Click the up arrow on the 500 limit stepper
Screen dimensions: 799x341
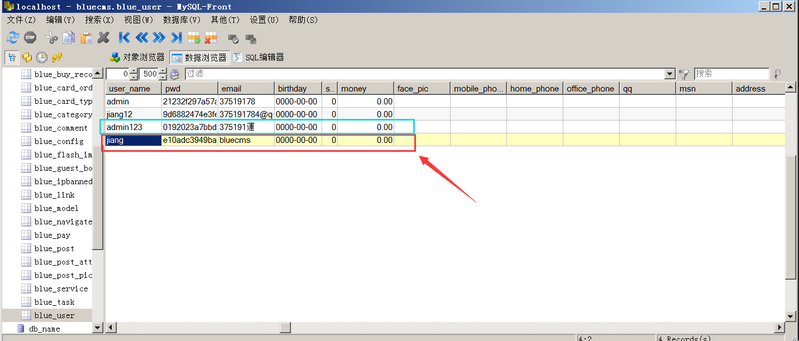pos(162,71)
